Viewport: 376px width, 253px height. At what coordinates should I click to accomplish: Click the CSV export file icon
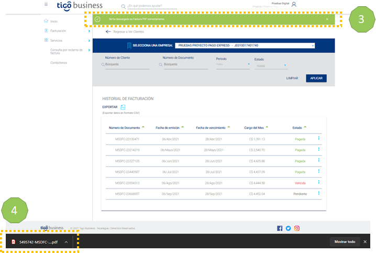(x=123, y=107)
